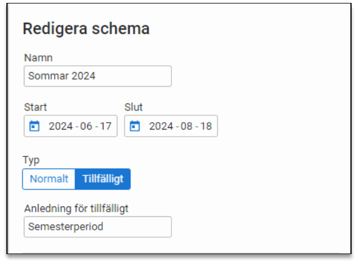The height and width of the screenshot is (264, 358).
Task: Click the Typ label
Action: (x=30, y=159)
